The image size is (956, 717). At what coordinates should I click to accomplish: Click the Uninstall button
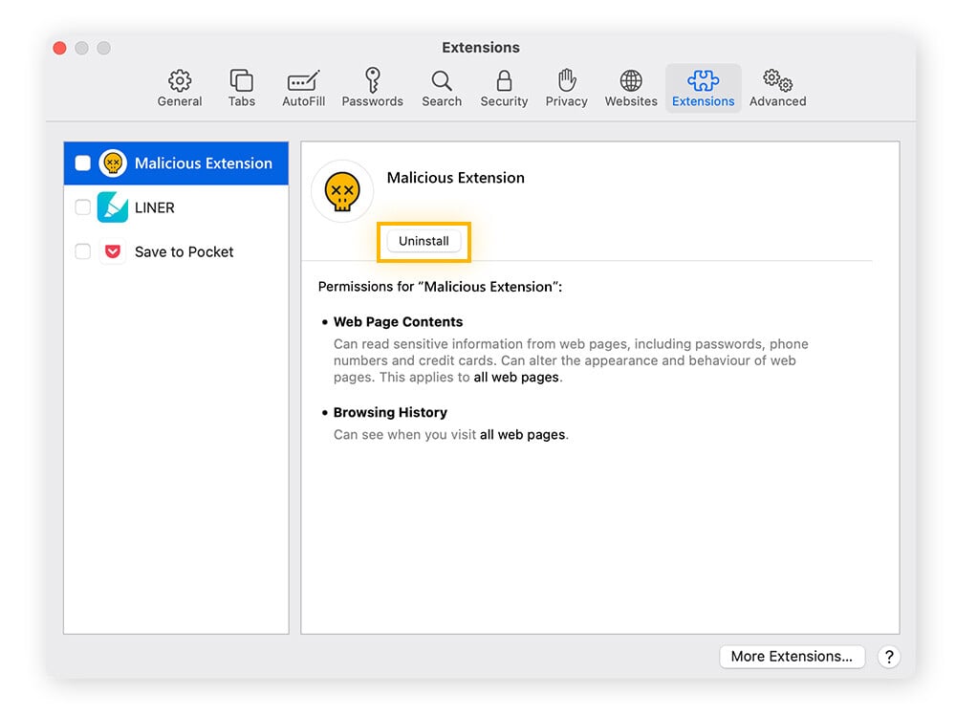pyautogui.click(x=423, y=241)
